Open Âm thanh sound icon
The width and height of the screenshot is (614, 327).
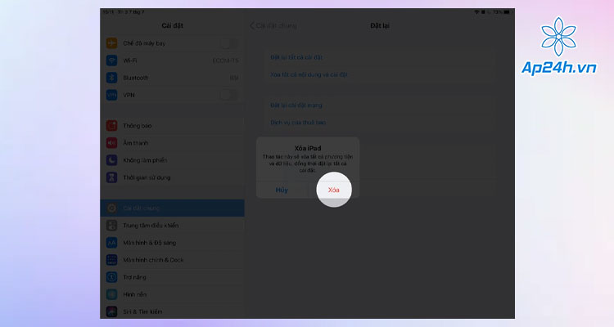click(x=111, y=143)
